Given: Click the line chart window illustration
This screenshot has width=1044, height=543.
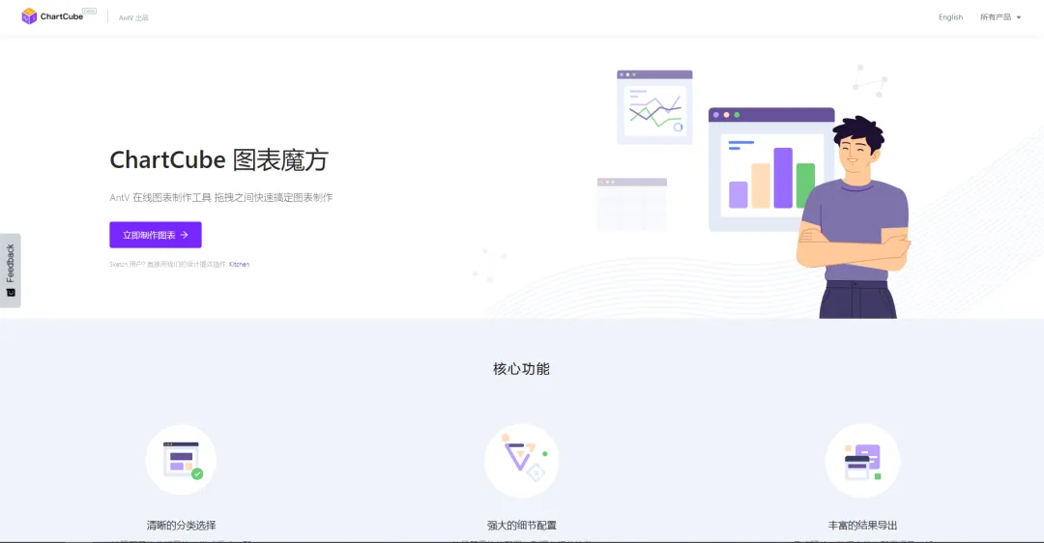Looking at the screenshot, I should (x=654, y=106).
